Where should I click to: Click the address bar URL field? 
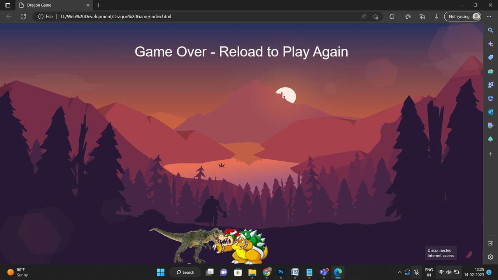[208, 17]
